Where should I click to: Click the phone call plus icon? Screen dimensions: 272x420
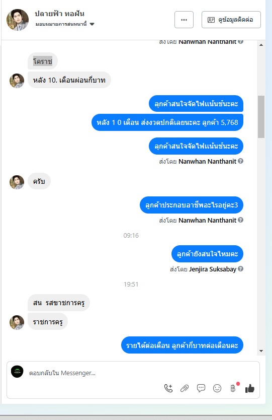pos(168,388)
